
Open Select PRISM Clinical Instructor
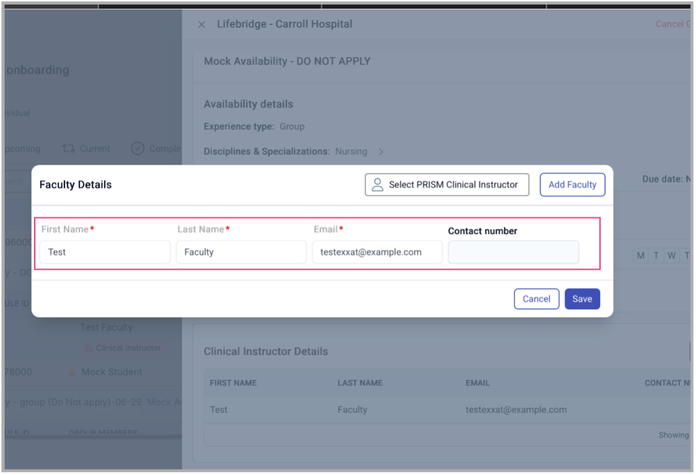[447, 185]
